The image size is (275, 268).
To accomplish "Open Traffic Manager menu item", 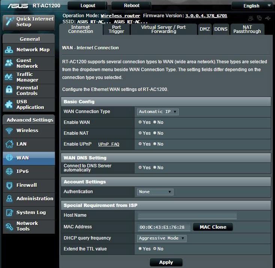I will click(29, 77).
